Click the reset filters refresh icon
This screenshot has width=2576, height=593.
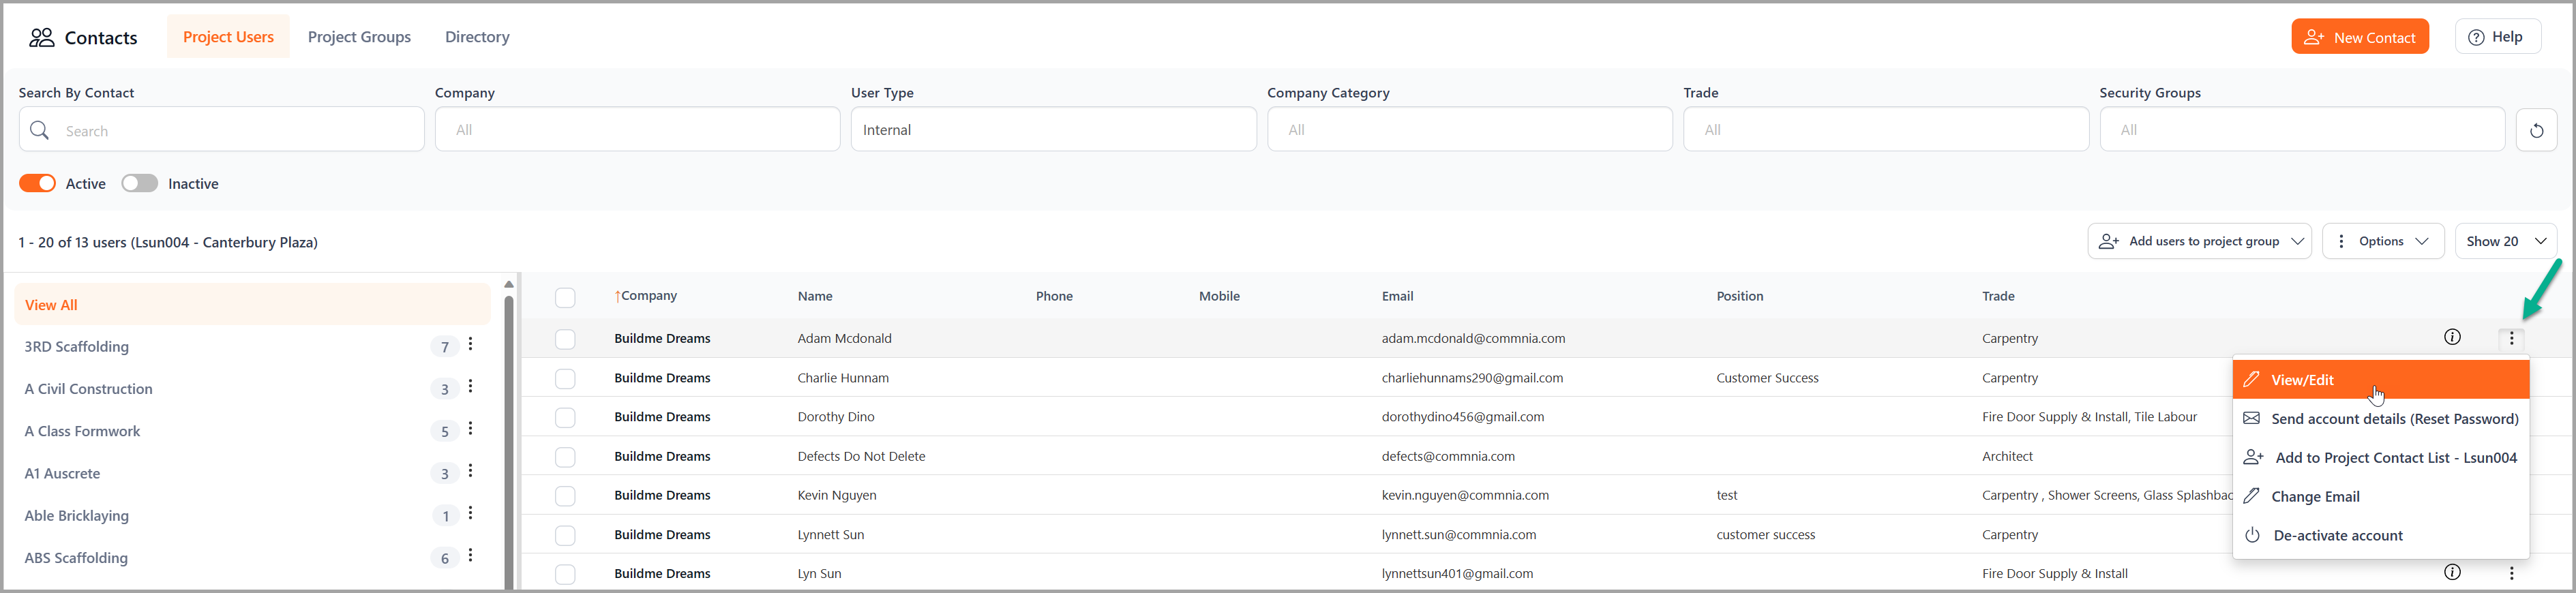(x=2536, y=130)
